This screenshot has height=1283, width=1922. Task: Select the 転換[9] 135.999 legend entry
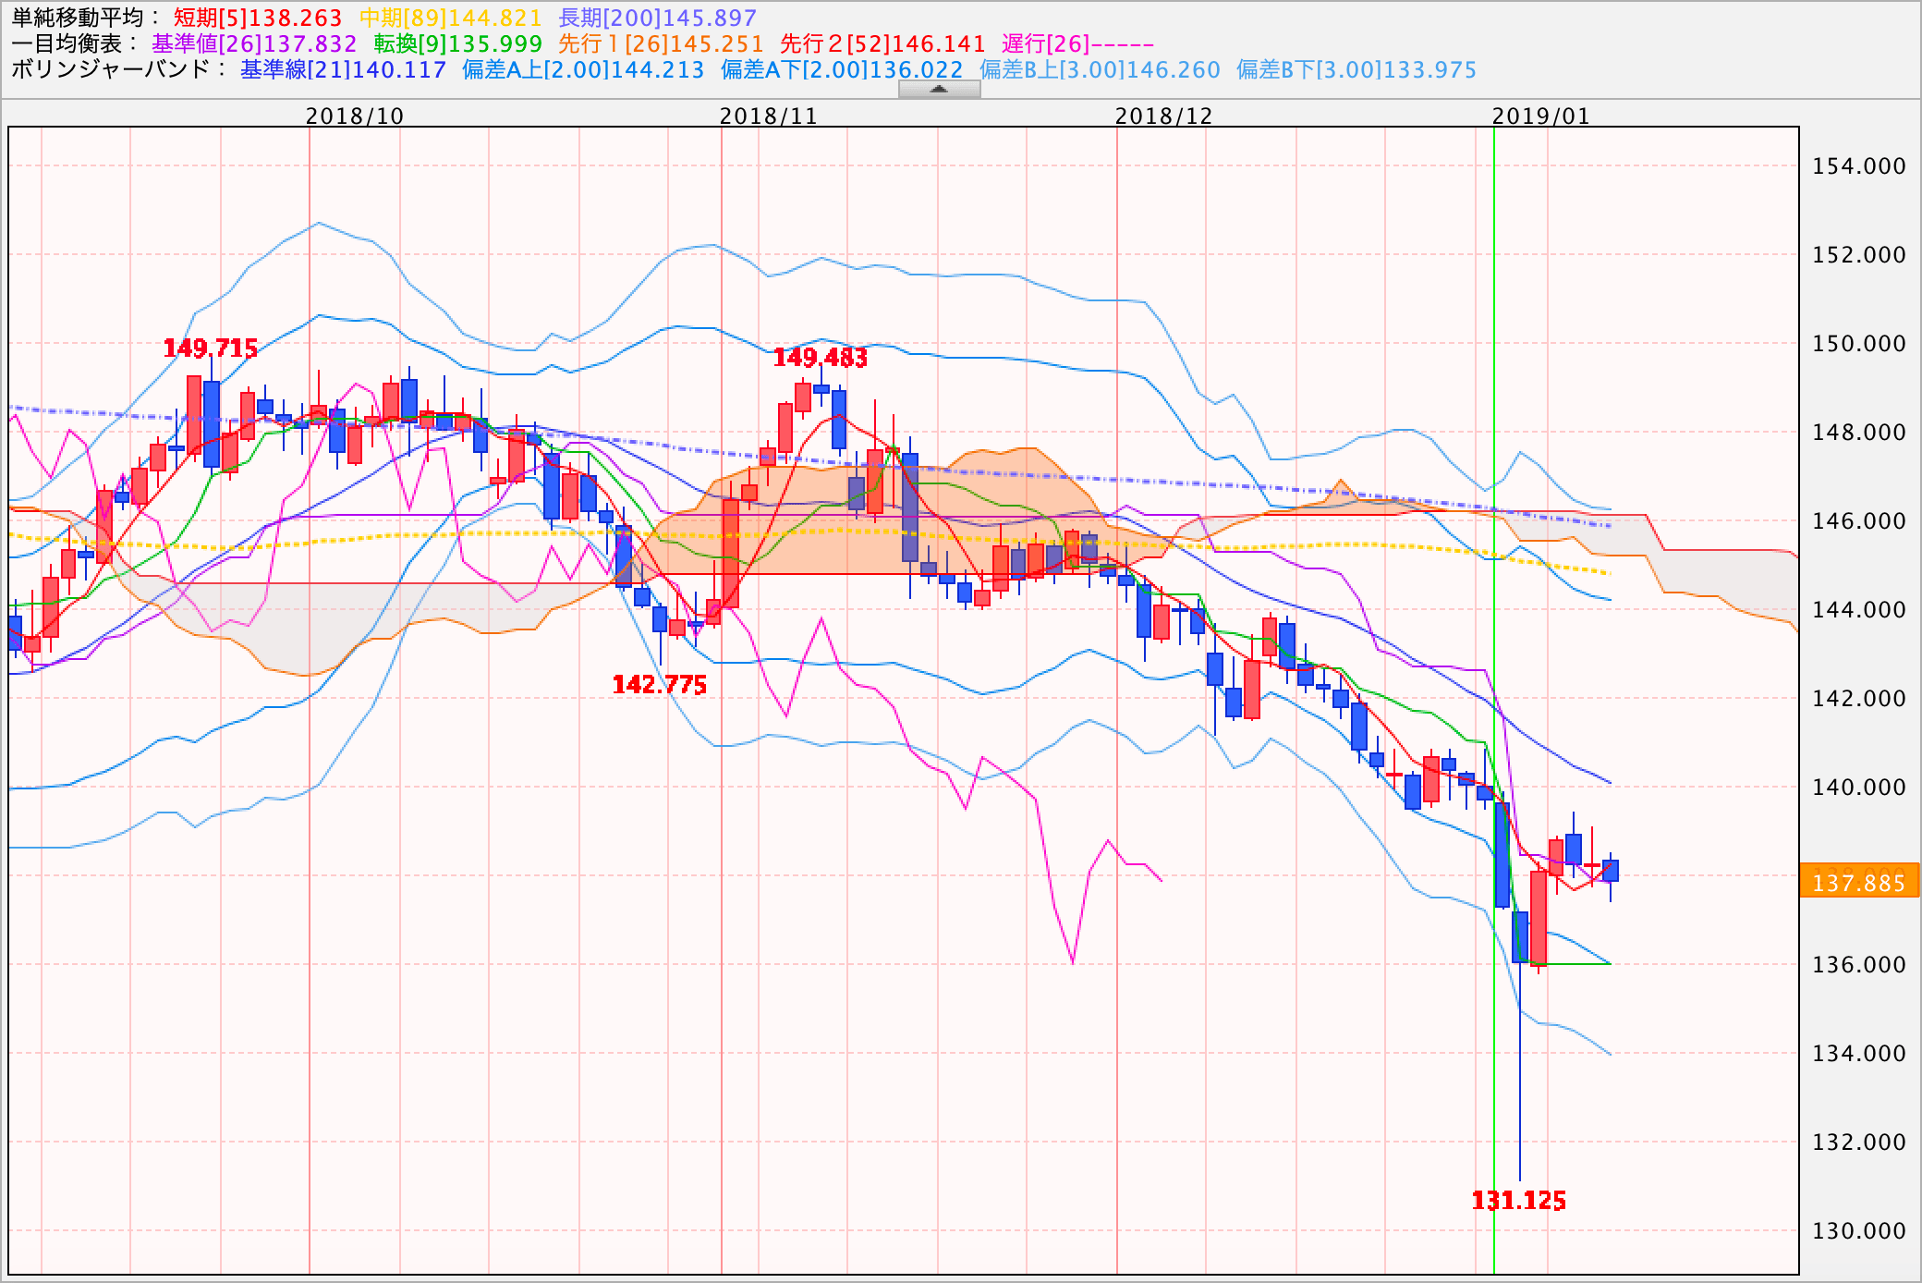tap(457, 44)
